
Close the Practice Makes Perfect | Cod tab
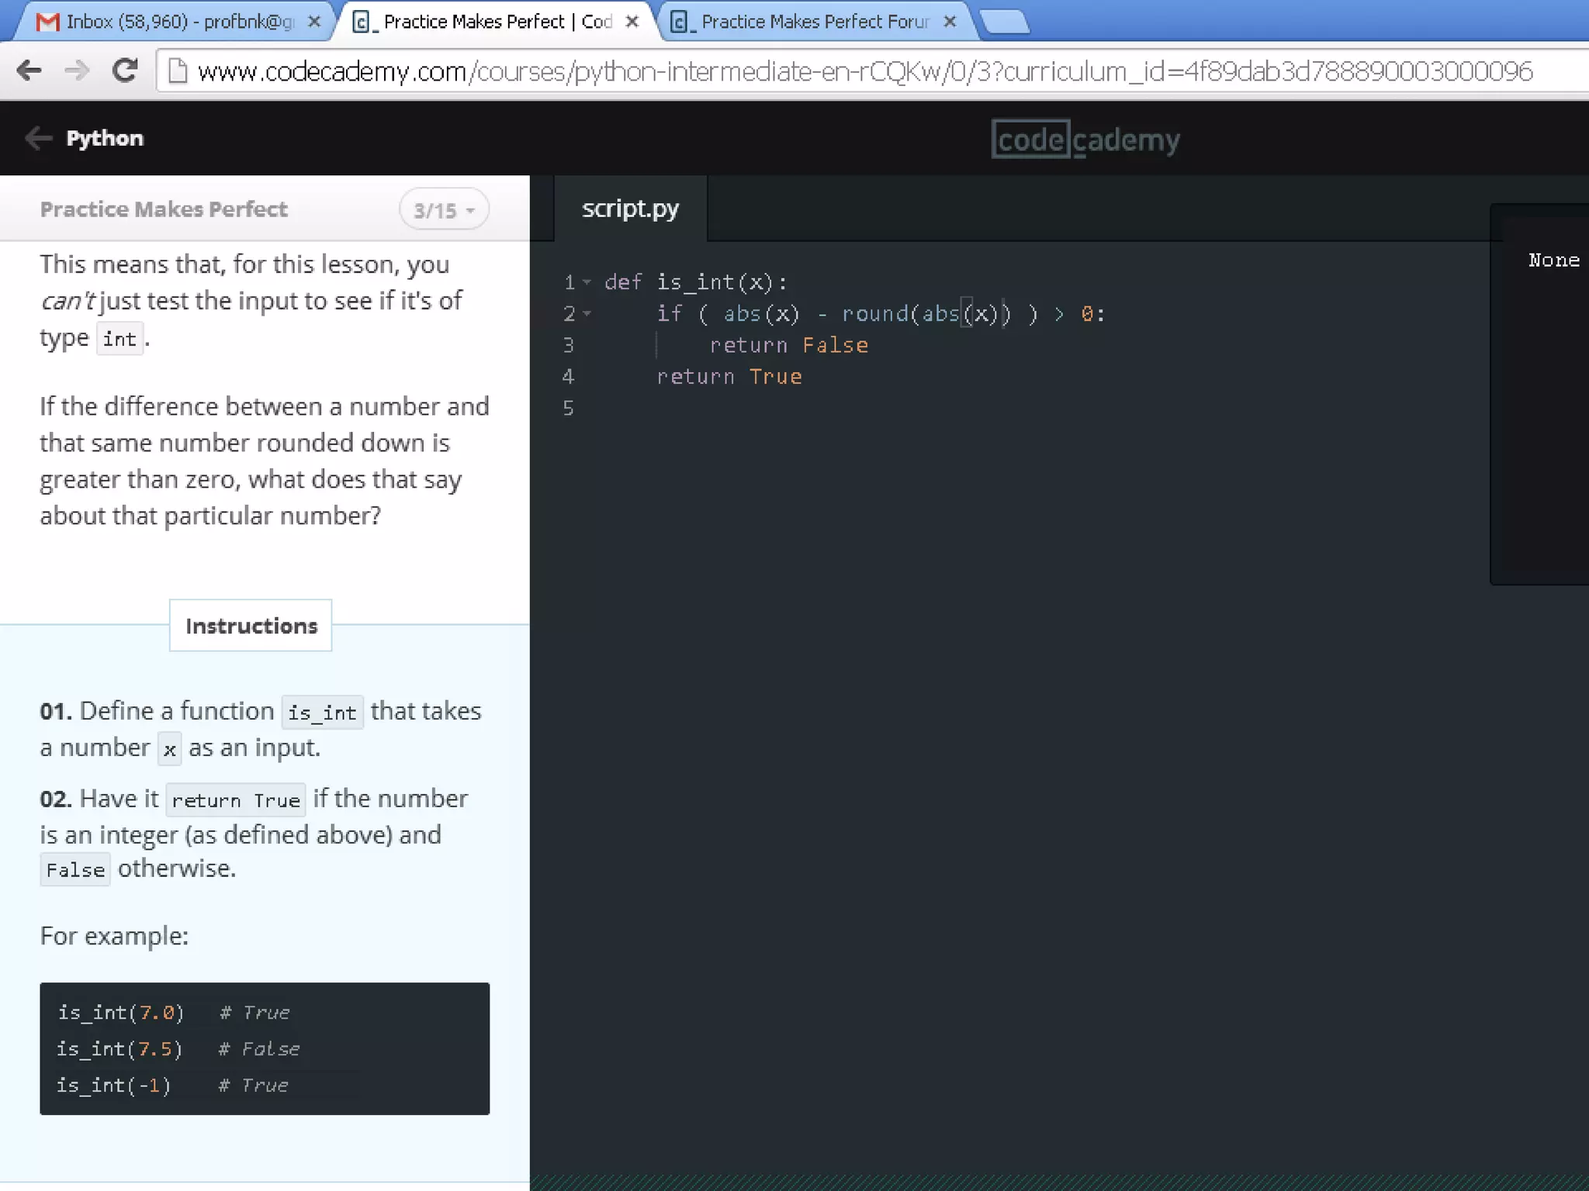632,22
